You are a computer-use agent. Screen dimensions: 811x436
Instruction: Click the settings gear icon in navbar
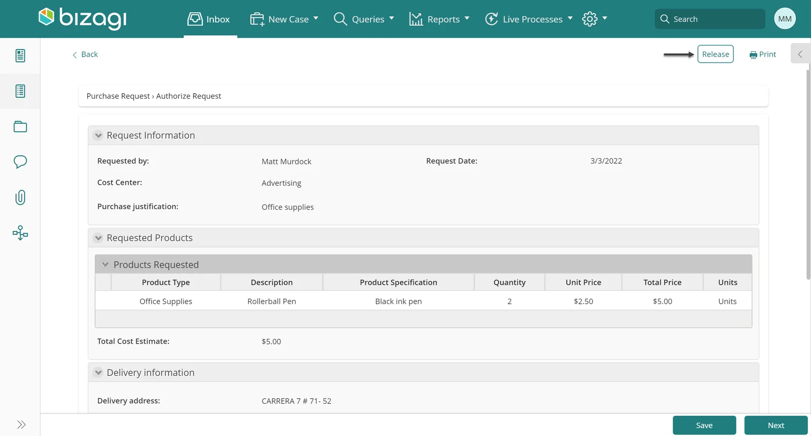589,19
